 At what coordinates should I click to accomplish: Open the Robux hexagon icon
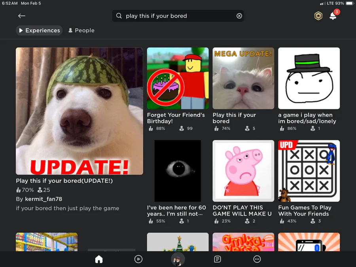318,16
